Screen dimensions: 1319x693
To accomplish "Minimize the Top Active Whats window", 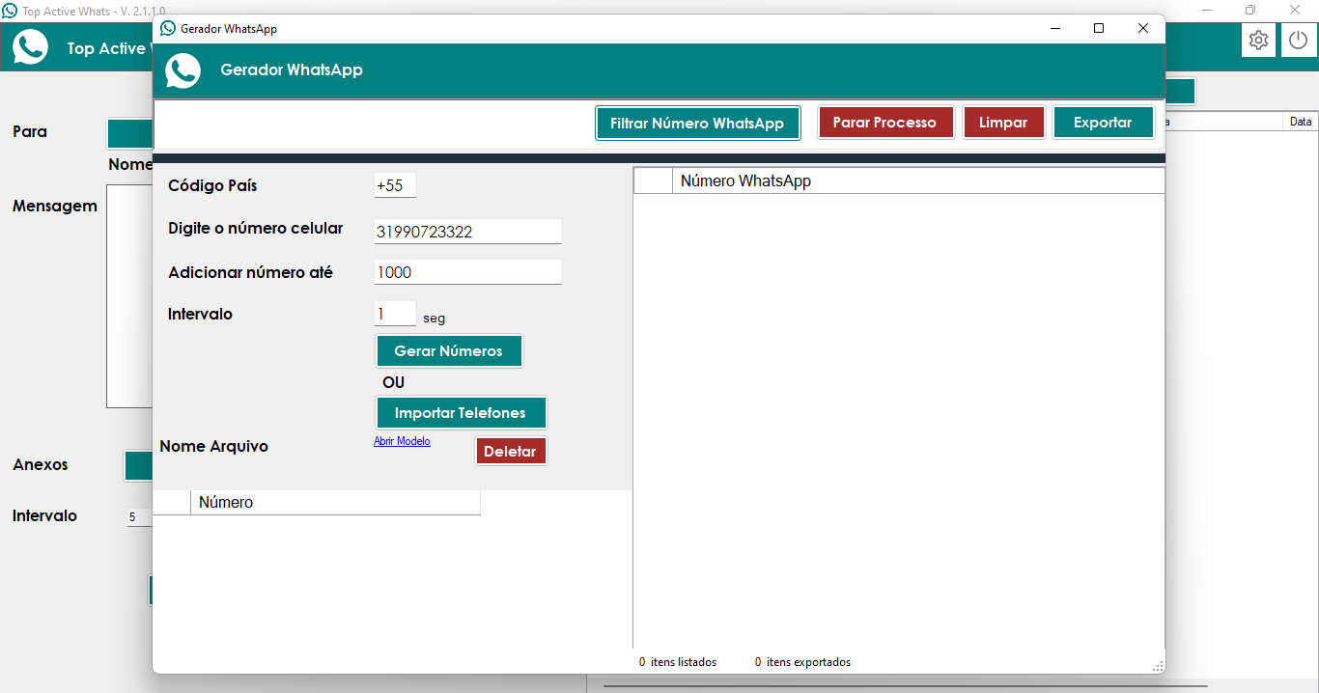I will [1207, 10].
